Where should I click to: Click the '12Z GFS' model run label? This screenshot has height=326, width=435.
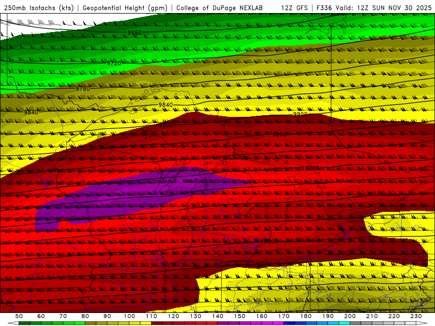(x=294, y=8)
